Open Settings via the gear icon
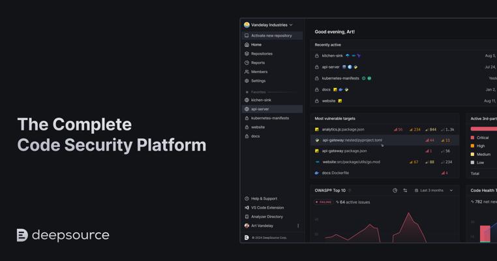 click(x=247, y=81)
